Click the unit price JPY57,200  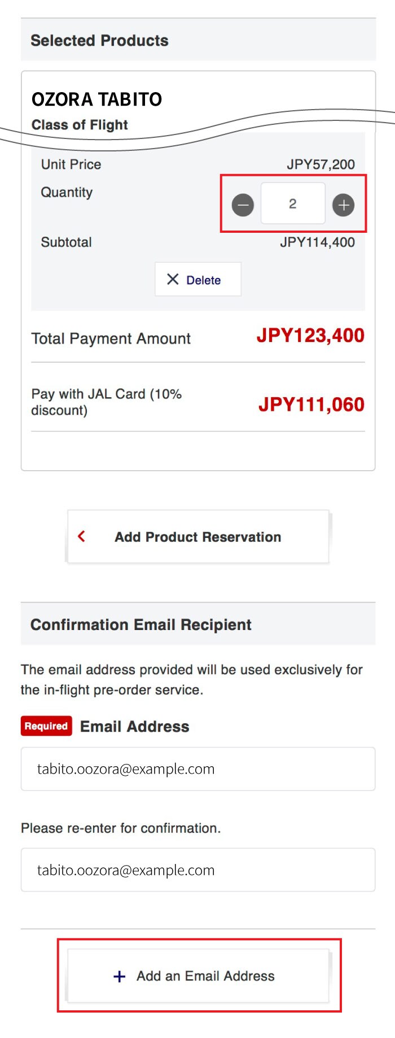(321, 164)
